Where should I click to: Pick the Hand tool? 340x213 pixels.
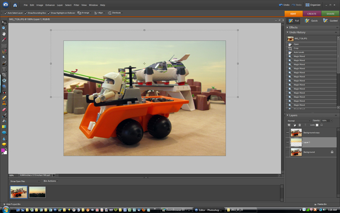click(x=4, y=34)
